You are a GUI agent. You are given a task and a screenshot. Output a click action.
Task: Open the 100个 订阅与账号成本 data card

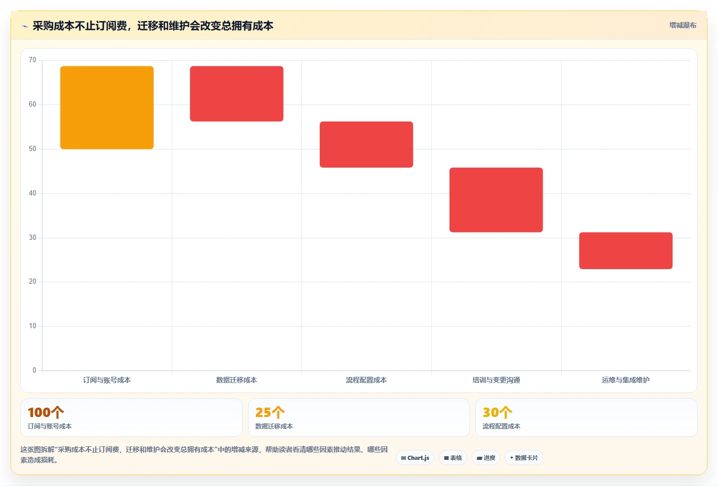pyautogui.click(x=131, y=418)
